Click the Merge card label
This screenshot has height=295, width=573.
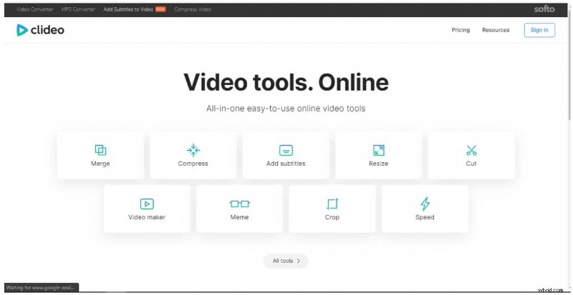[100, 164]
